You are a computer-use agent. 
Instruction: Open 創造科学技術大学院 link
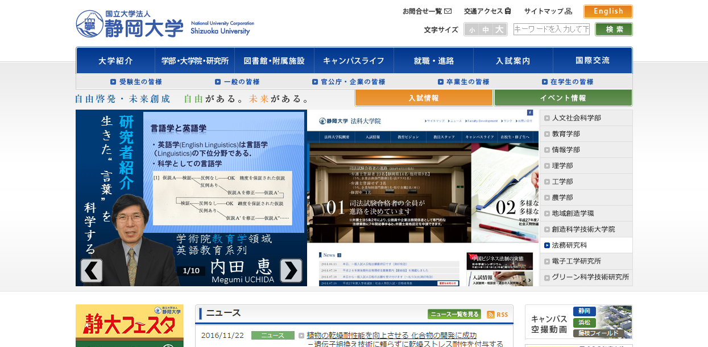coord(586,229)
